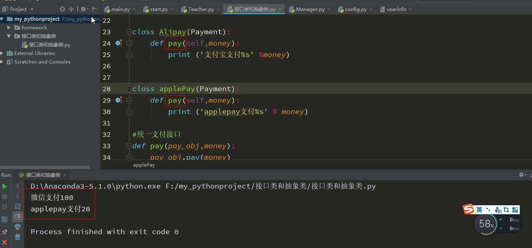Click the up stack trace arrow

[x=18, y=187]
